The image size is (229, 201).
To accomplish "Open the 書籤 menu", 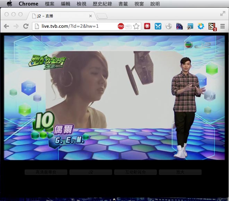I will [123, 4].
